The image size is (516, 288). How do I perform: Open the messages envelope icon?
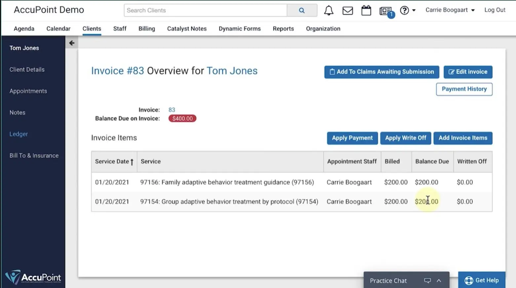[347, 11]
